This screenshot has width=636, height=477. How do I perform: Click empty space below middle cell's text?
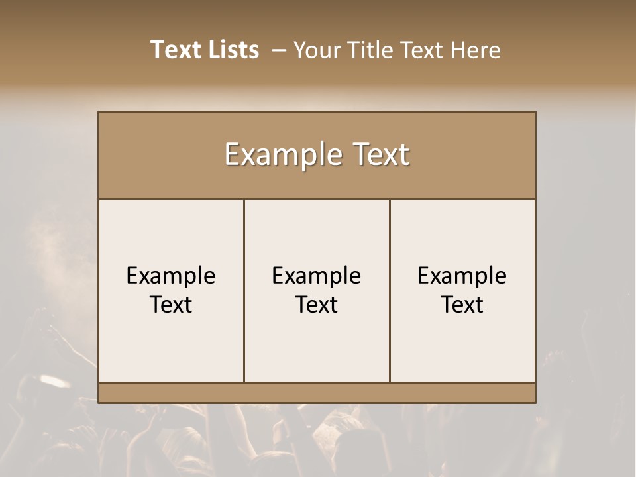(x=317, y=351)
